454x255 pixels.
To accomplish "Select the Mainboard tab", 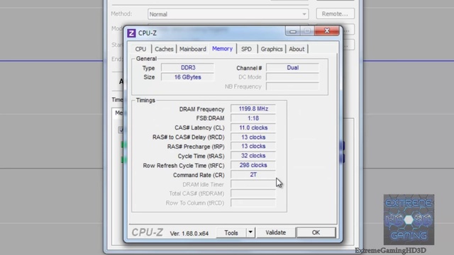I will point(193,49).
